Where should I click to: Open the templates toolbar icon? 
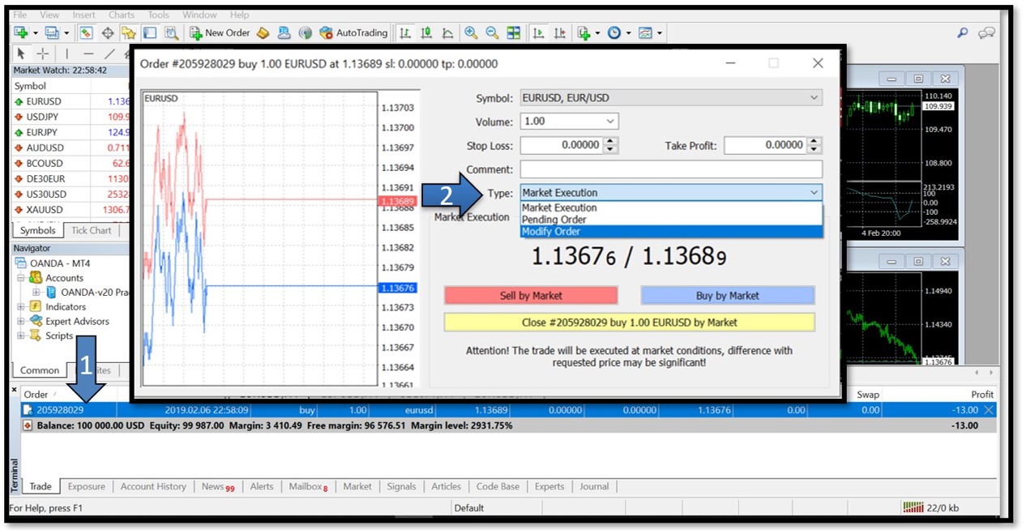point(645,33)
